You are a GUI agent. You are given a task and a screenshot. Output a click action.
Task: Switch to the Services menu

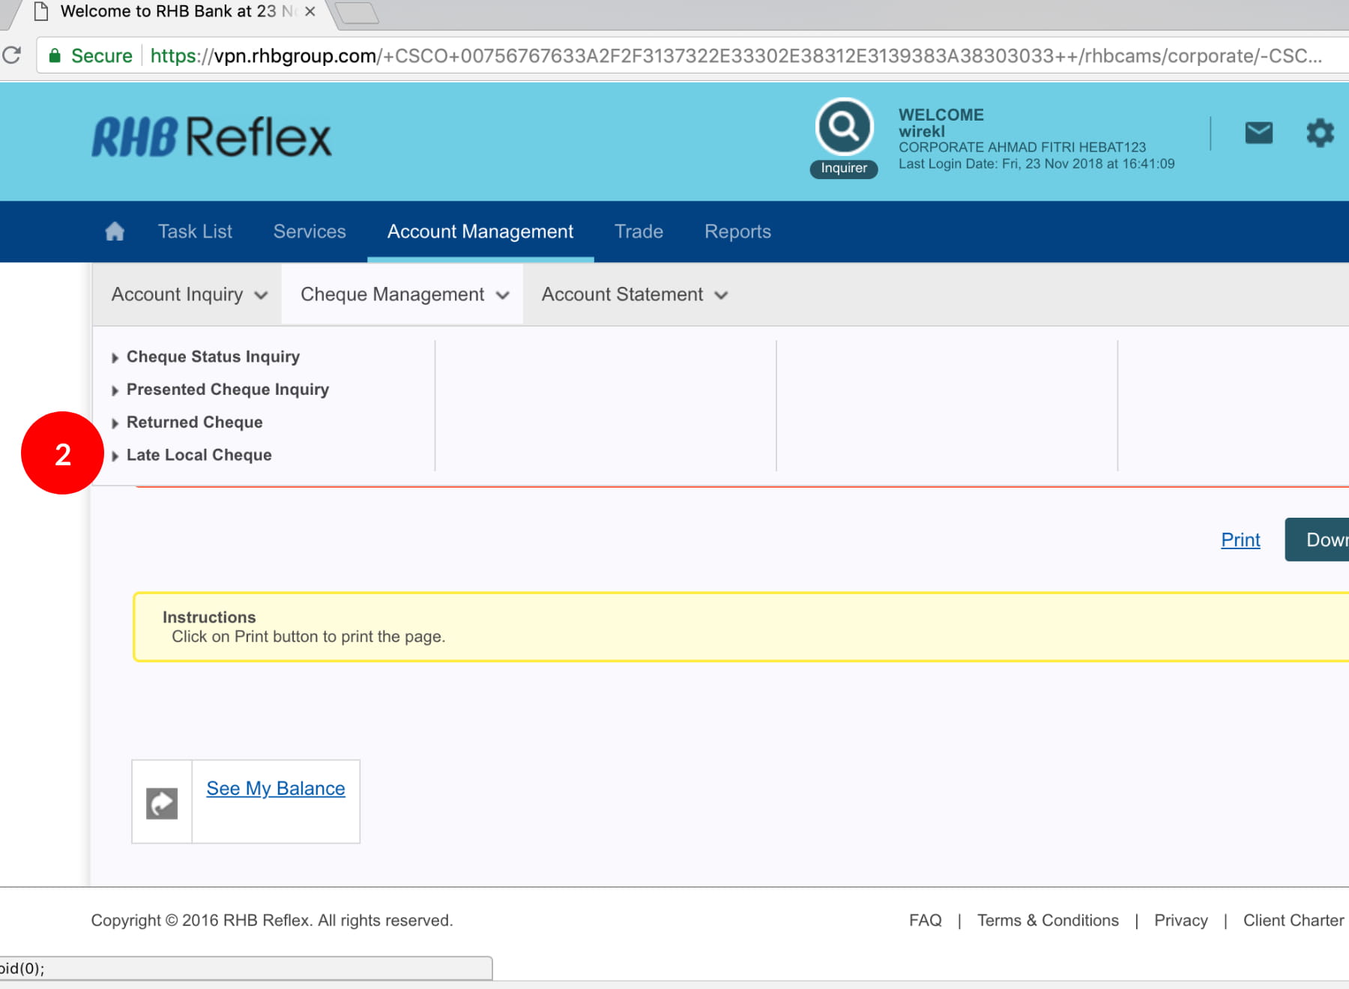310,232
